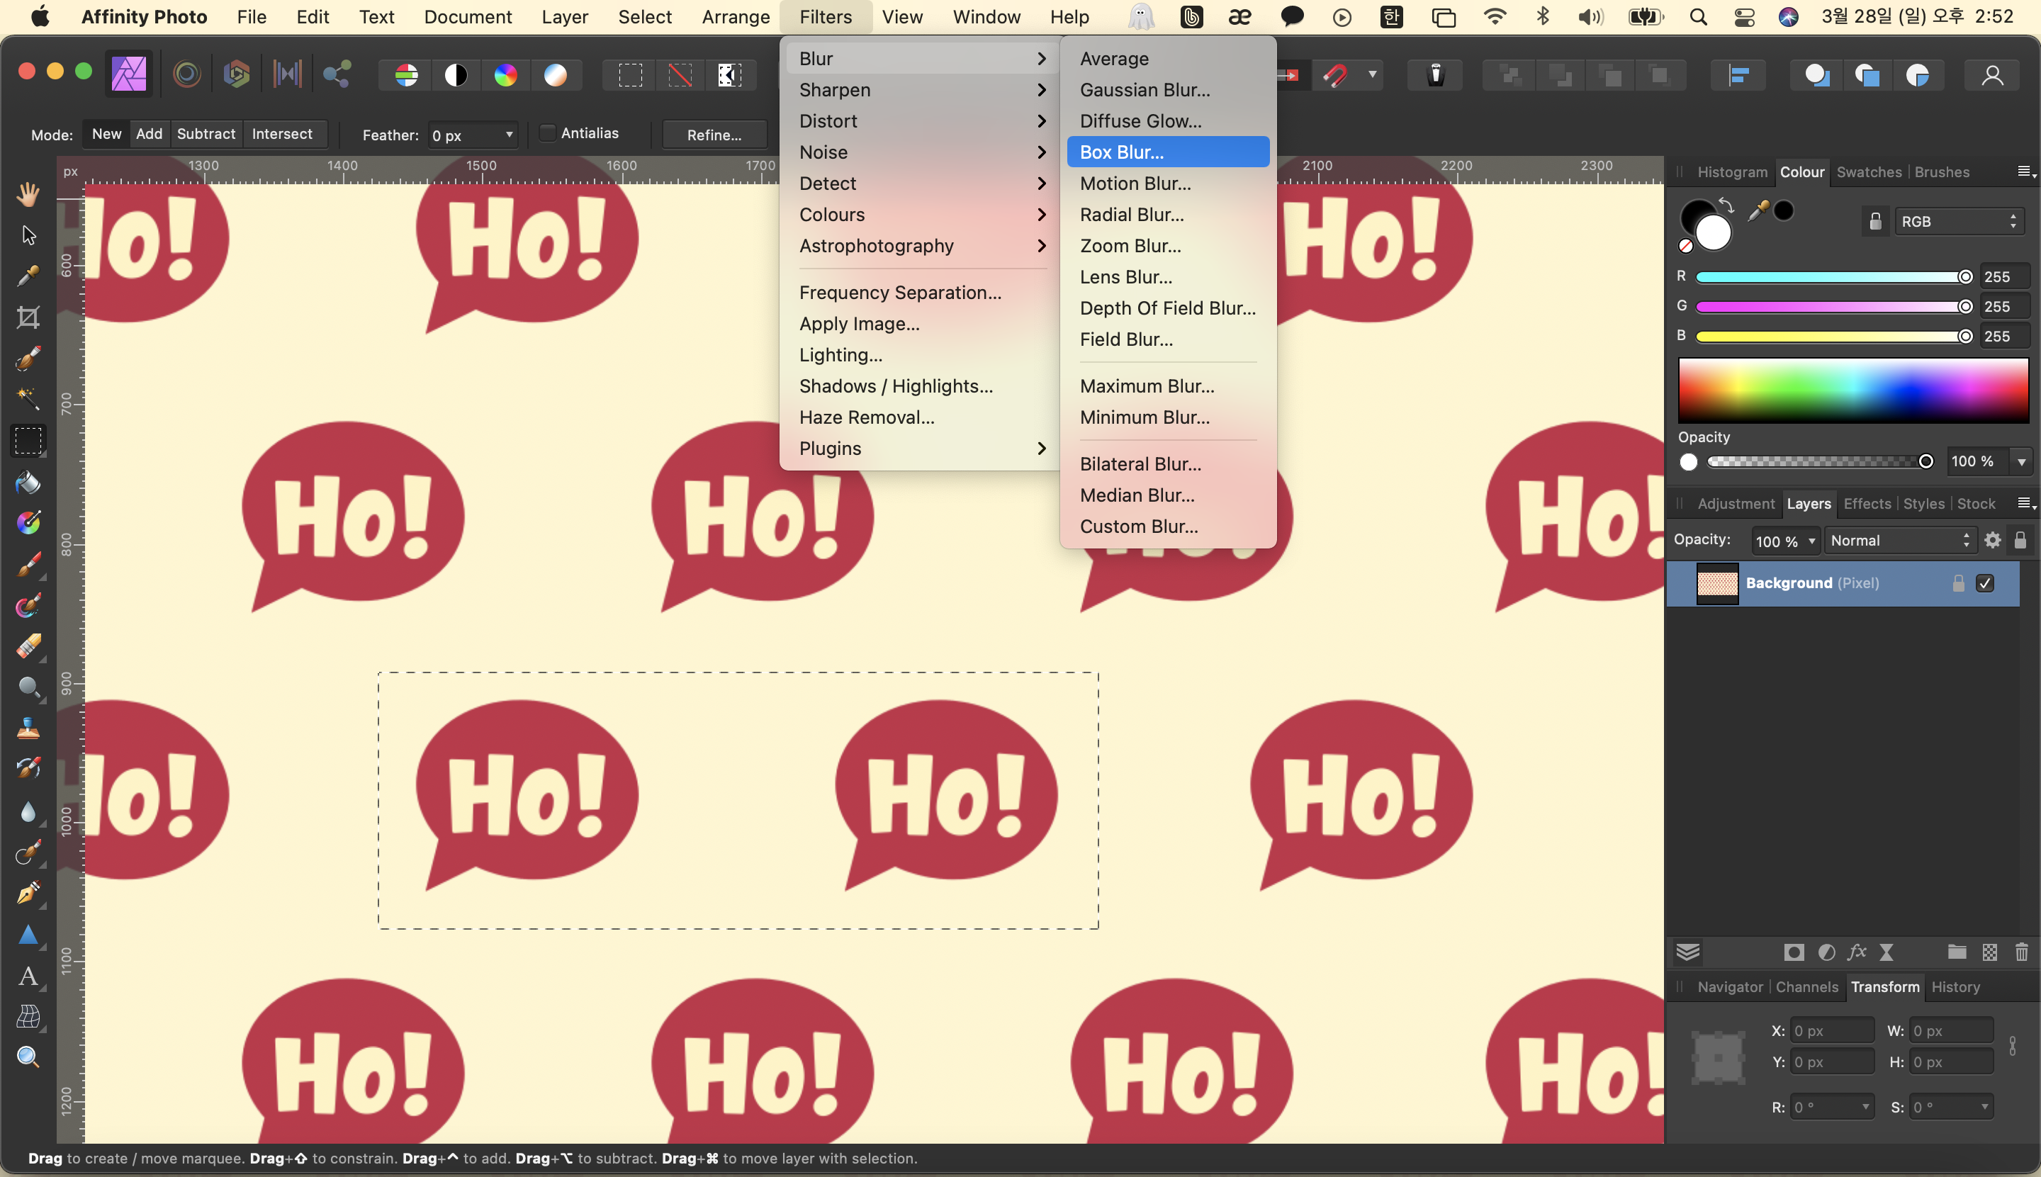Image resolution: width=2041 pixels, height=1177 pixels.
Task: Activate the View hand tool
Action: [28, 194]
